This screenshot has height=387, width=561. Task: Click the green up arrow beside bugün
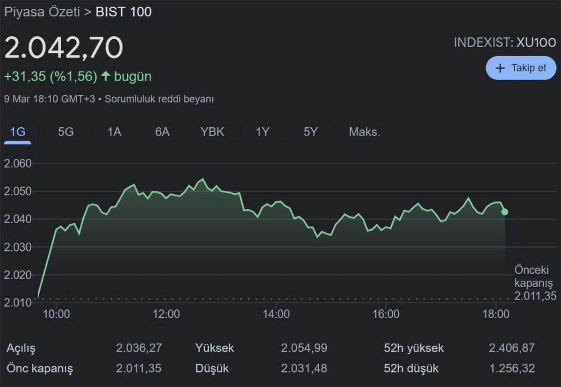tap(106, 76)
